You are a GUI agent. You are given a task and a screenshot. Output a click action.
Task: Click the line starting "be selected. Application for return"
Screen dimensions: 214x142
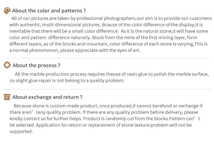100,125
